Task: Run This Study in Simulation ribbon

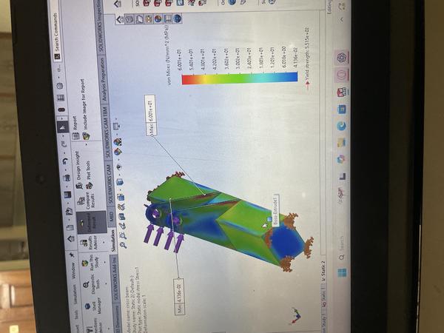Action: tap(92, 263)
